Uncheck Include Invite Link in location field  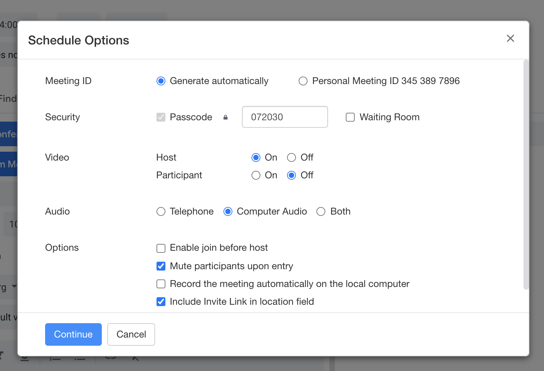click(x=161, y=302)
